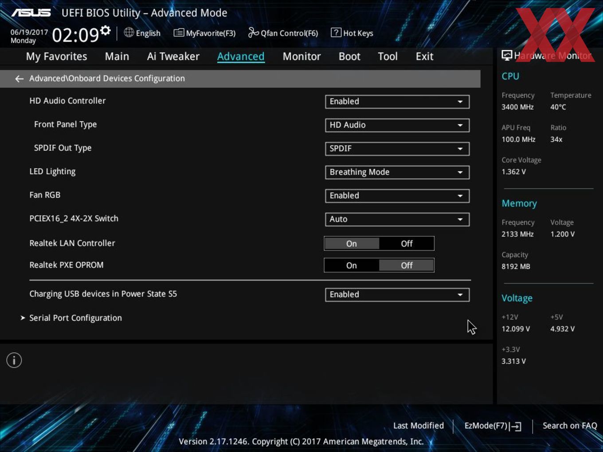Click memory frequency value 2133 MHz
Screen dimensions: 603x452
pyautogui.click(x=517, y=234)
